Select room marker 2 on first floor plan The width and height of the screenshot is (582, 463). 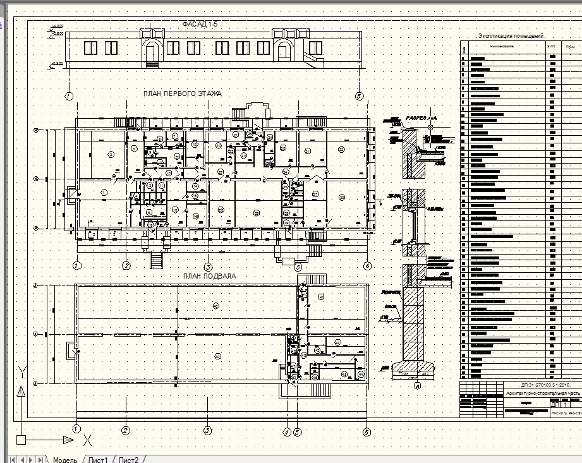pyautogui.click(x=111, y=154)
